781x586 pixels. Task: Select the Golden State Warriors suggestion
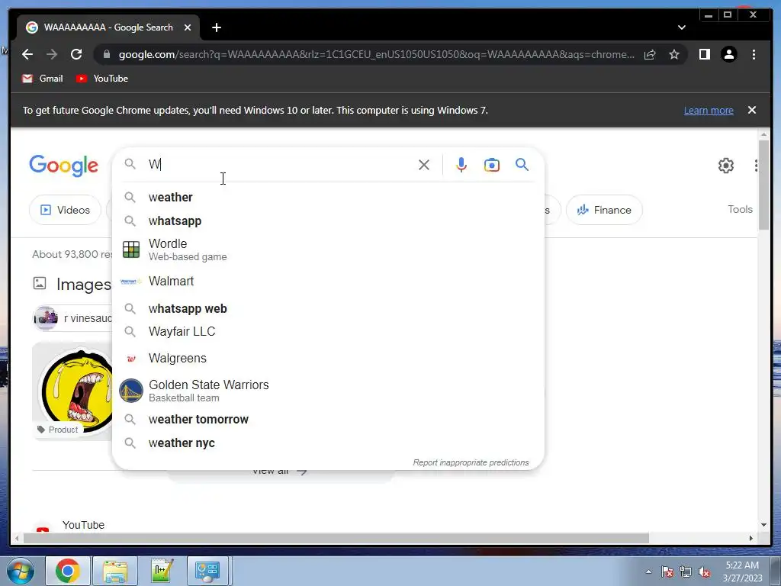pyautogui.click(x=328, y=391)
